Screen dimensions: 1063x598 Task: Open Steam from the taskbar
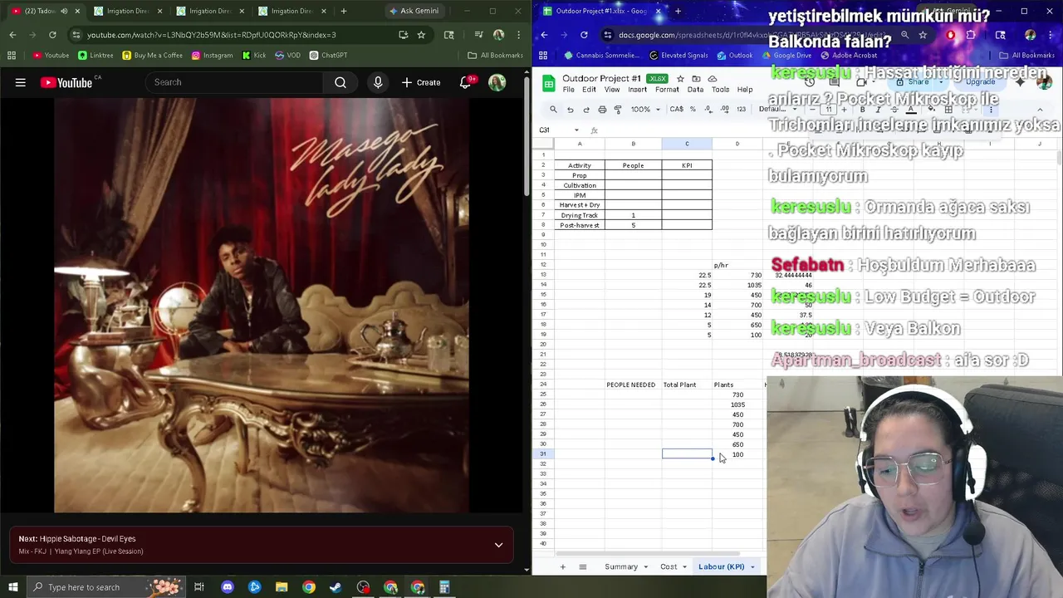(x=336, y=587)
